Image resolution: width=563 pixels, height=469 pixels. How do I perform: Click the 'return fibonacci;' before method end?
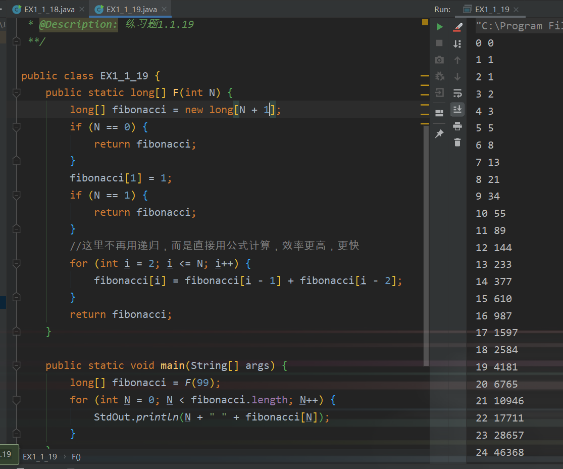pyautogui.click(x=121, y=314)
